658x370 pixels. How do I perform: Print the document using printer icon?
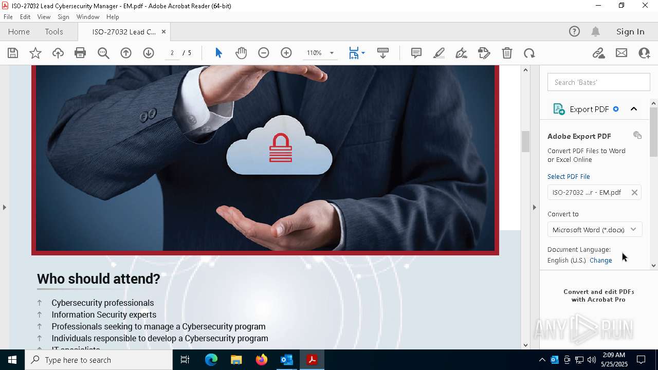coord(80,53)
